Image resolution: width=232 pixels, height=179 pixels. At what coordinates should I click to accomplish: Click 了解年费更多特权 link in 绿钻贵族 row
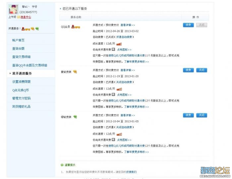[137, 152]
